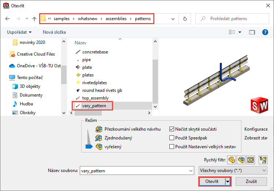The image size is (274, 191).
Task: Toggle the preview pane
Action: click(x=252, y=32)
